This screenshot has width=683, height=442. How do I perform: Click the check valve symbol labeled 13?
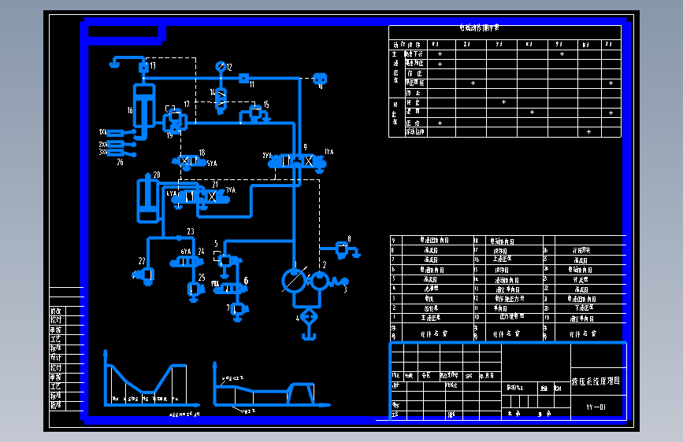click(143, 68)
